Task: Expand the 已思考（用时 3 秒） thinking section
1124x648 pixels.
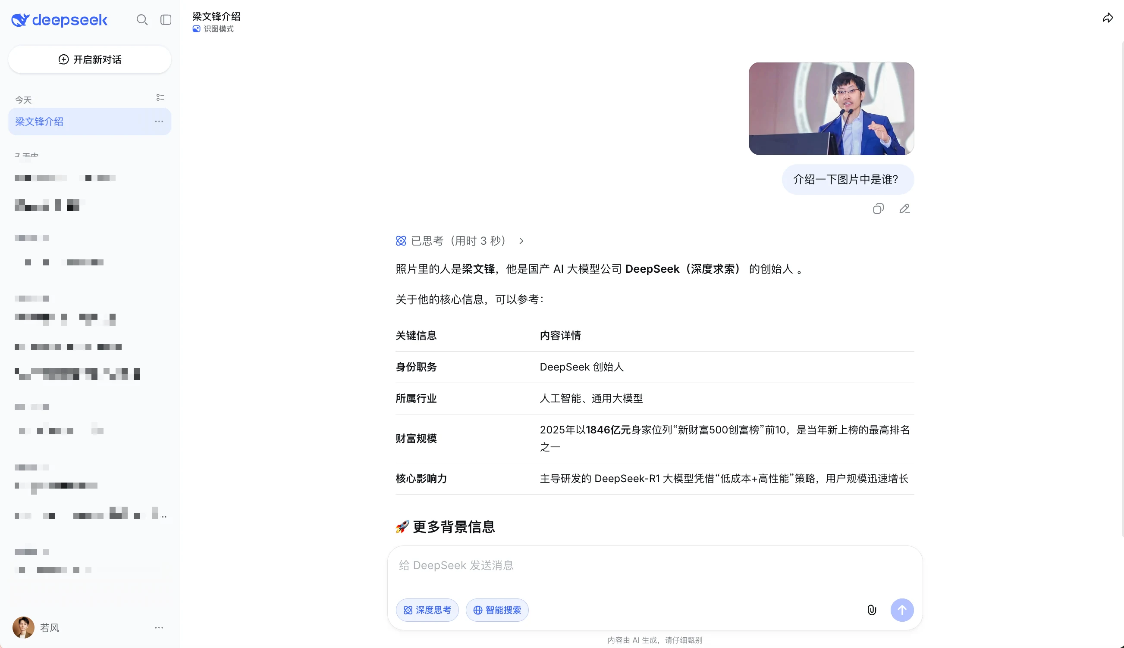Action: coord(460,241)
